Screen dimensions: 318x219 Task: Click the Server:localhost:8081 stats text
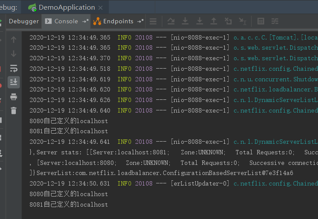(129, 152)
